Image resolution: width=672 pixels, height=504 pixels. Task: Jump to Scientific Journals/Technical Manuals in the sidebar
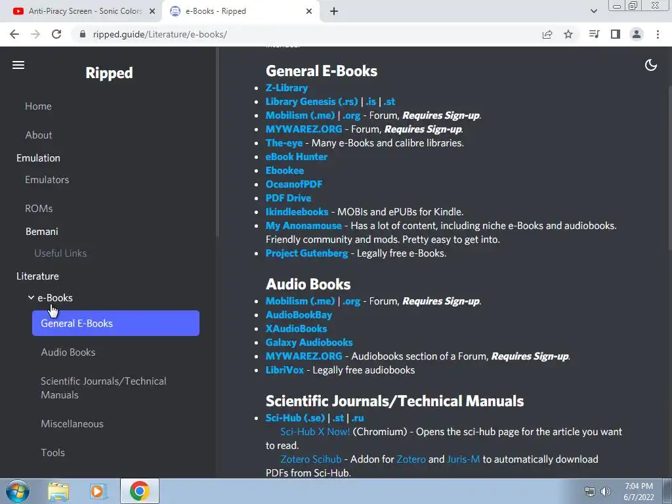click(103, 388)
